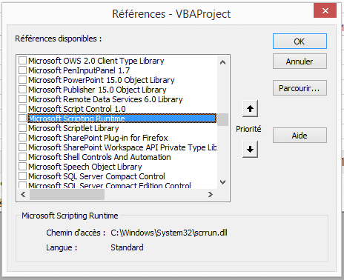Viewport: 344px width, 280px height.
Task: Check Microsoft SharePoint Plug-in for Firefox
Action: pyautogui.click(x=22, y=138)
